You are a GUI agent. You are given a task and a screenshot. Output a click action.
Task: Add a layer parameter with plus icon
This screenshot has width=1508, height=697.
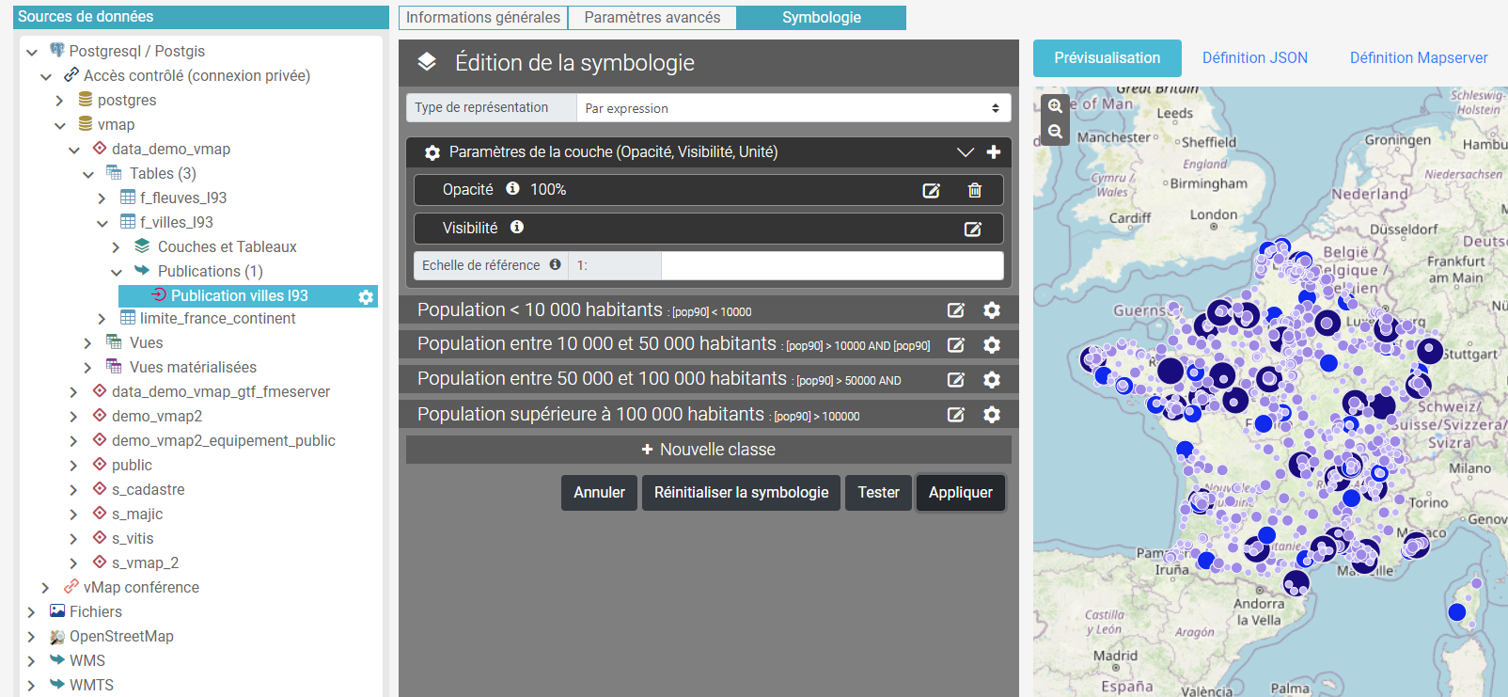994,152
